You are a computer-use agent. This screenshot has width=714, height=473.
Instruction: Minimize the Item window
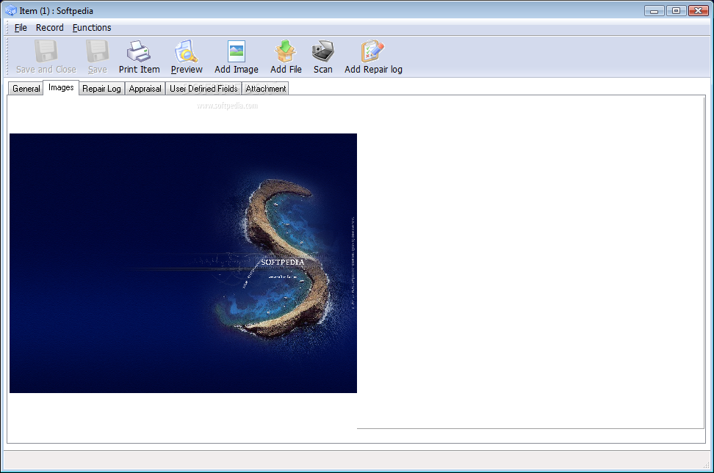click(x=654, y=10)
